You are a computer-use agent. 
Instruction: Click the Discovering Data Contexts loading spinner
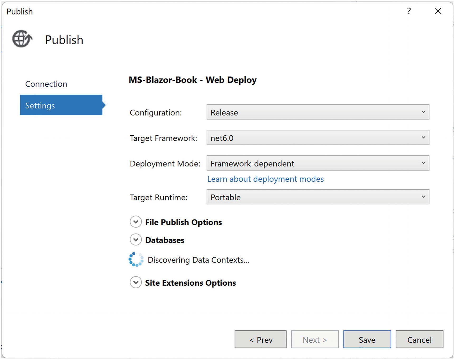pos(136,260)
